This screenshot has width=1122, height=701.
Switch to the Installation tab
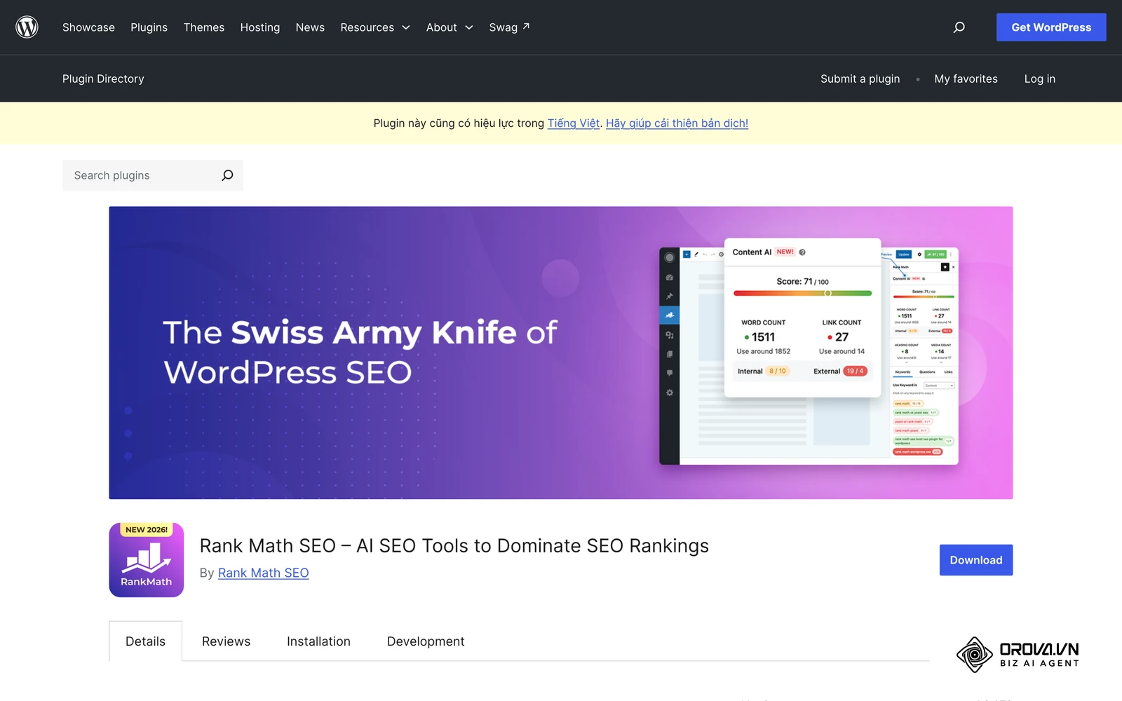click(318, 641)
